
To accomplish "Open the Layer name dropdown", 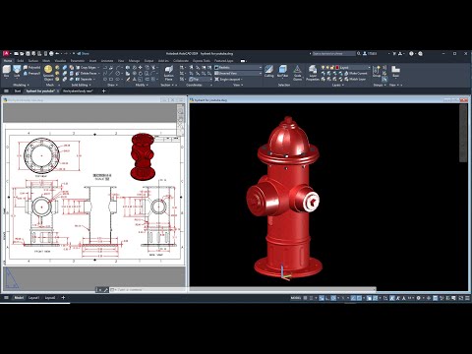I will 353,68.
